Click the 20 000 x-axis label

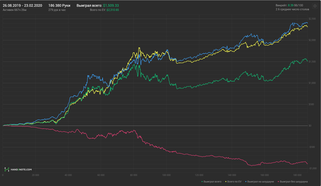pos(35,175)
